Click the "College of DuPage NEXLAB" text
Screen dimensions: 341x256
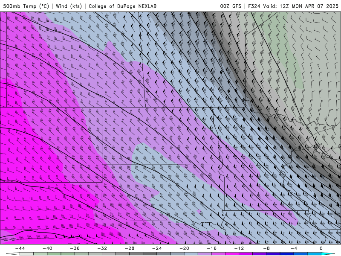[122, 6]
